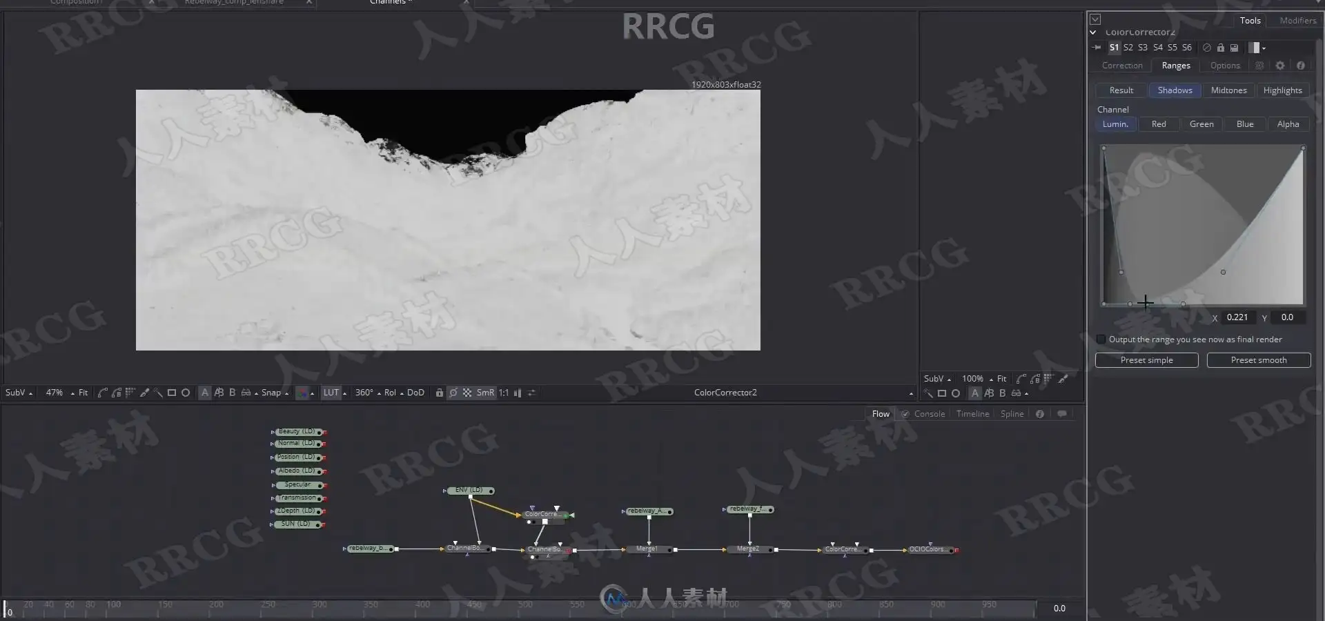The width and height of the screenshot is (1325, 621).
Task: Toggle the lock icon in left viewer toolbar
Action: point(439,393)
